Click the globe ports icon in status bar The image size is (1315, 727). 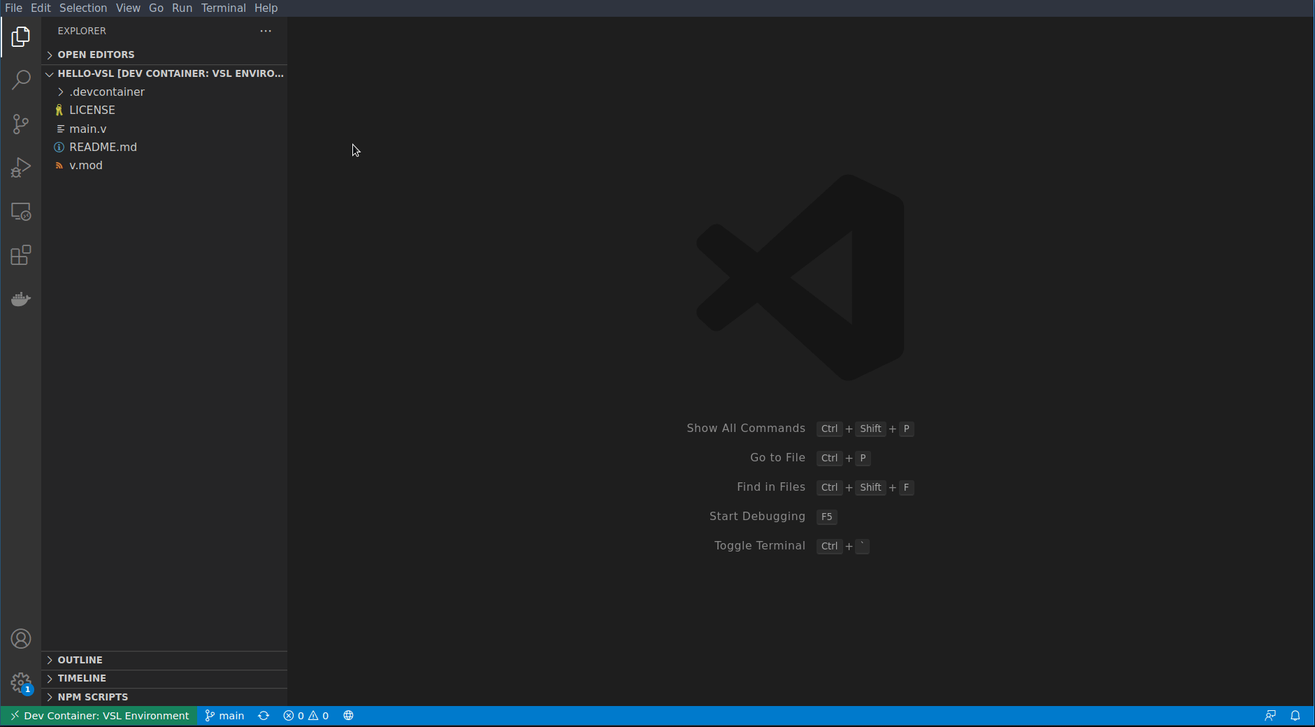pos(348,716)
